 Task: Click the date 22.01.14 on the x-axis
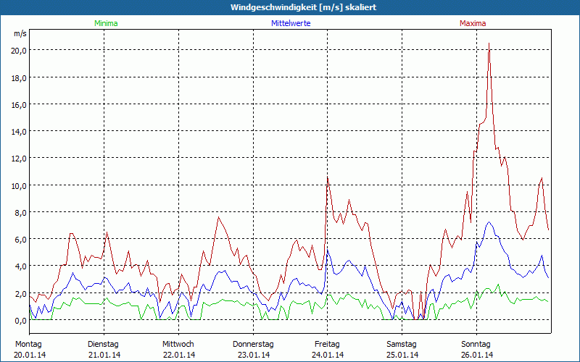click(x=178, y=355)
